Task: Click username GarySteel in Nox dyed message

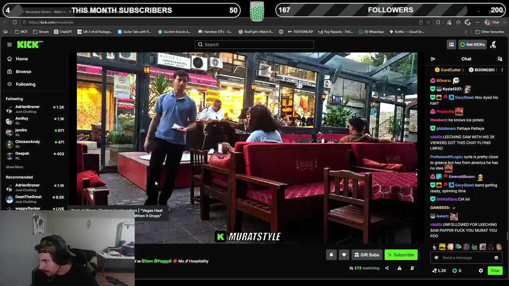Action: [464, 98]
